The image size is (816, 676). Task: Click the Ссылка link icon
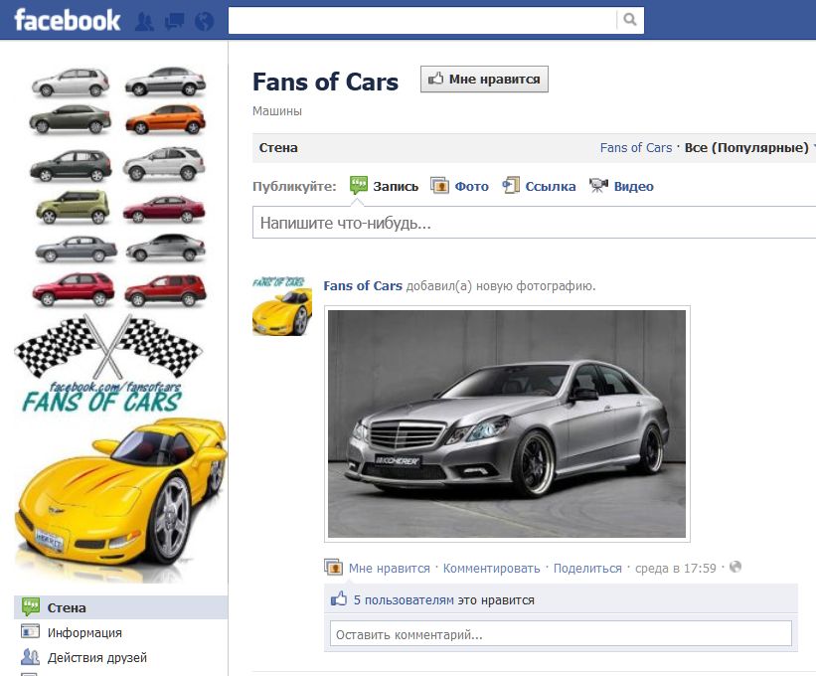[511, 185]
